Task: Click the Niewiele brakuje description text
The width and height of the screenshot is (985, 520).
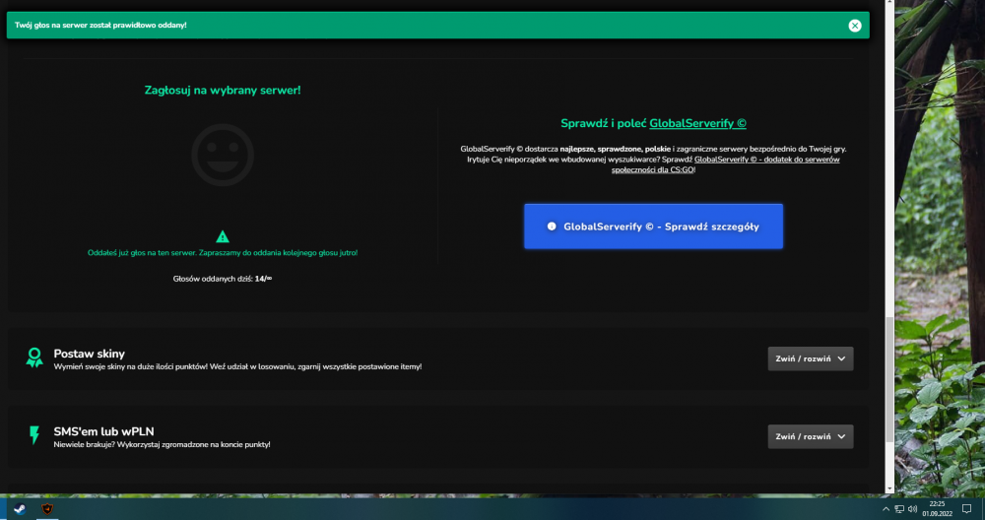Action: (163, 444)
